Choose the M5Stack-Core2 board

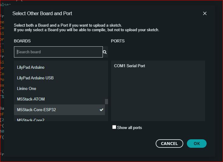point(59,118)
